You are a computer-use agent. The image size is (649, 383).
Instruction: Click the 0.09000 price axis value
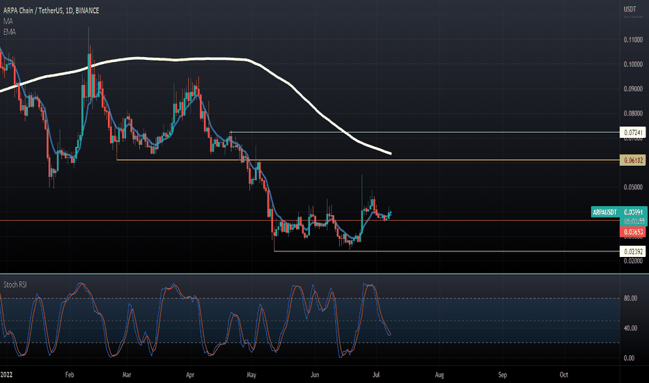click(633, 88)
